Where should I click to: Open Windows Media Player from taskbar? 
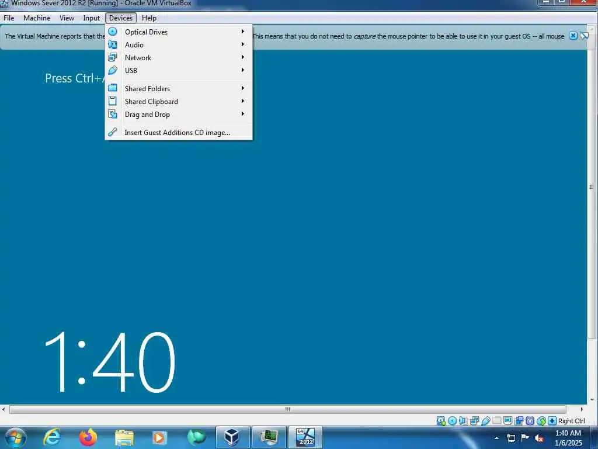(x=159, y=437)
